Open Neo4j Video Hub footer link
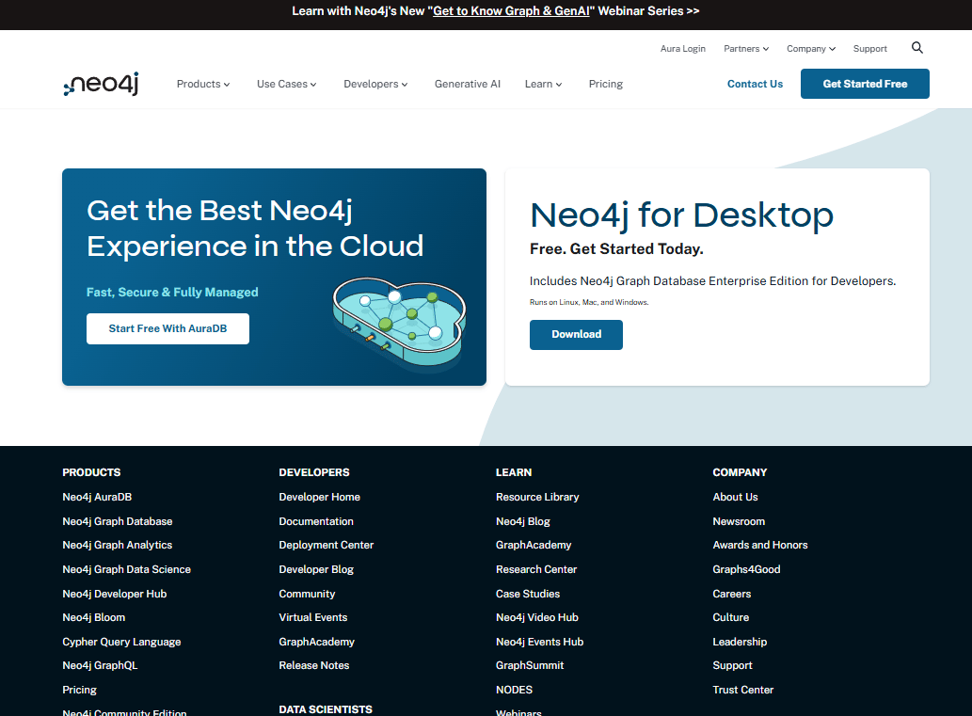The width and height of the screenshot is (972, 716). [537, 617]
